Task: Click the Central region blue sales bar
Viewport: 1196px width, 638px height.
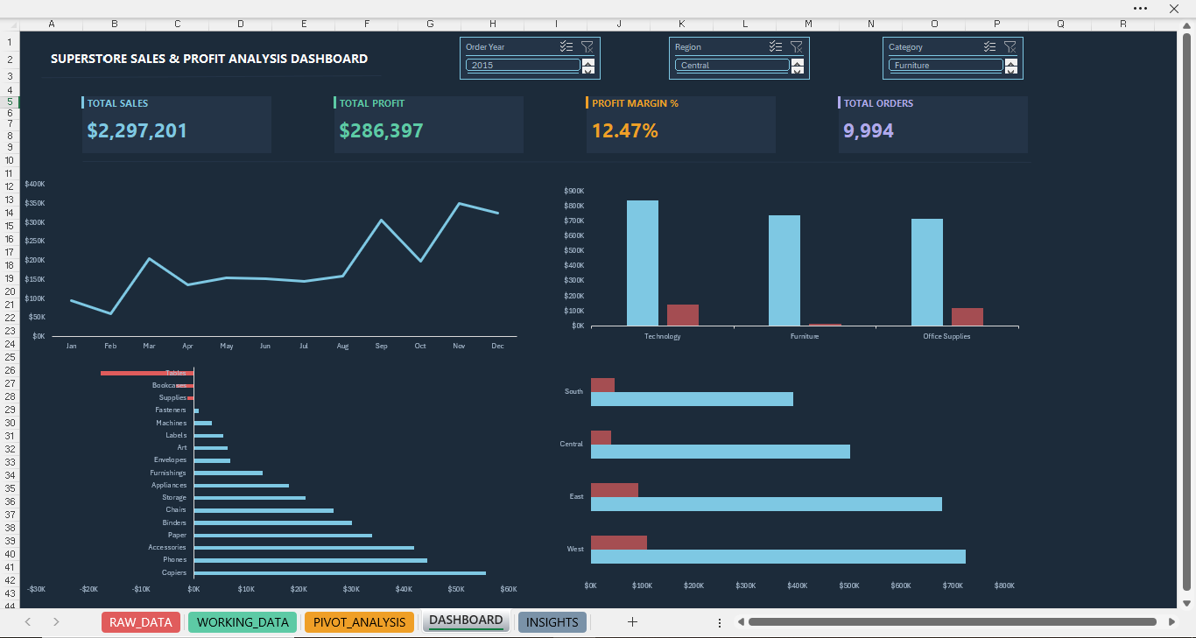Action: point(721,452)
